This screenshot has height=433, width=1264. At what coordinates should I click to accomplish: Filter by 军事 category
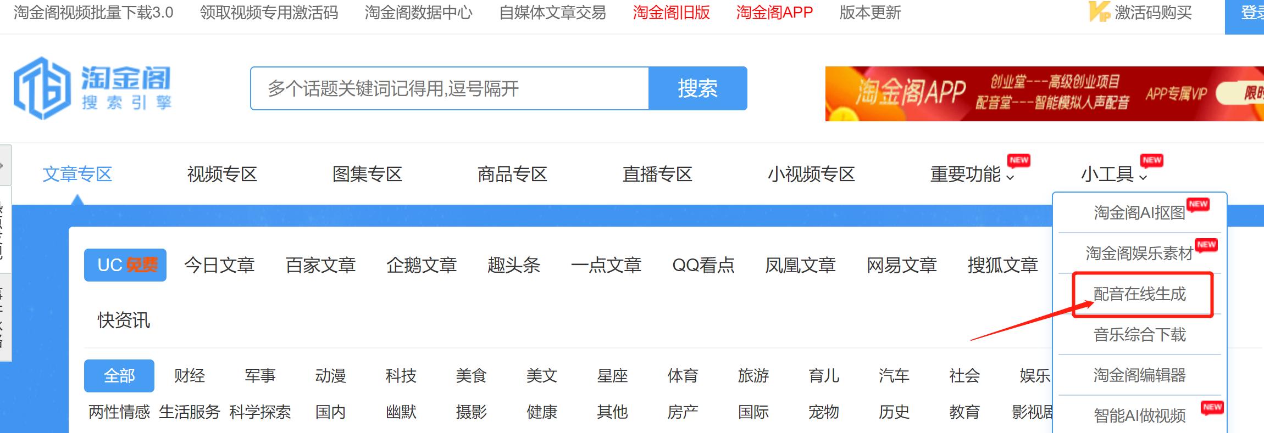pos(260,376)
